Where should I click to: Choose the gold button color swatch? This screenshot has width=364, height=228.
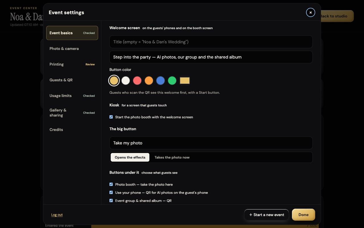114,81
